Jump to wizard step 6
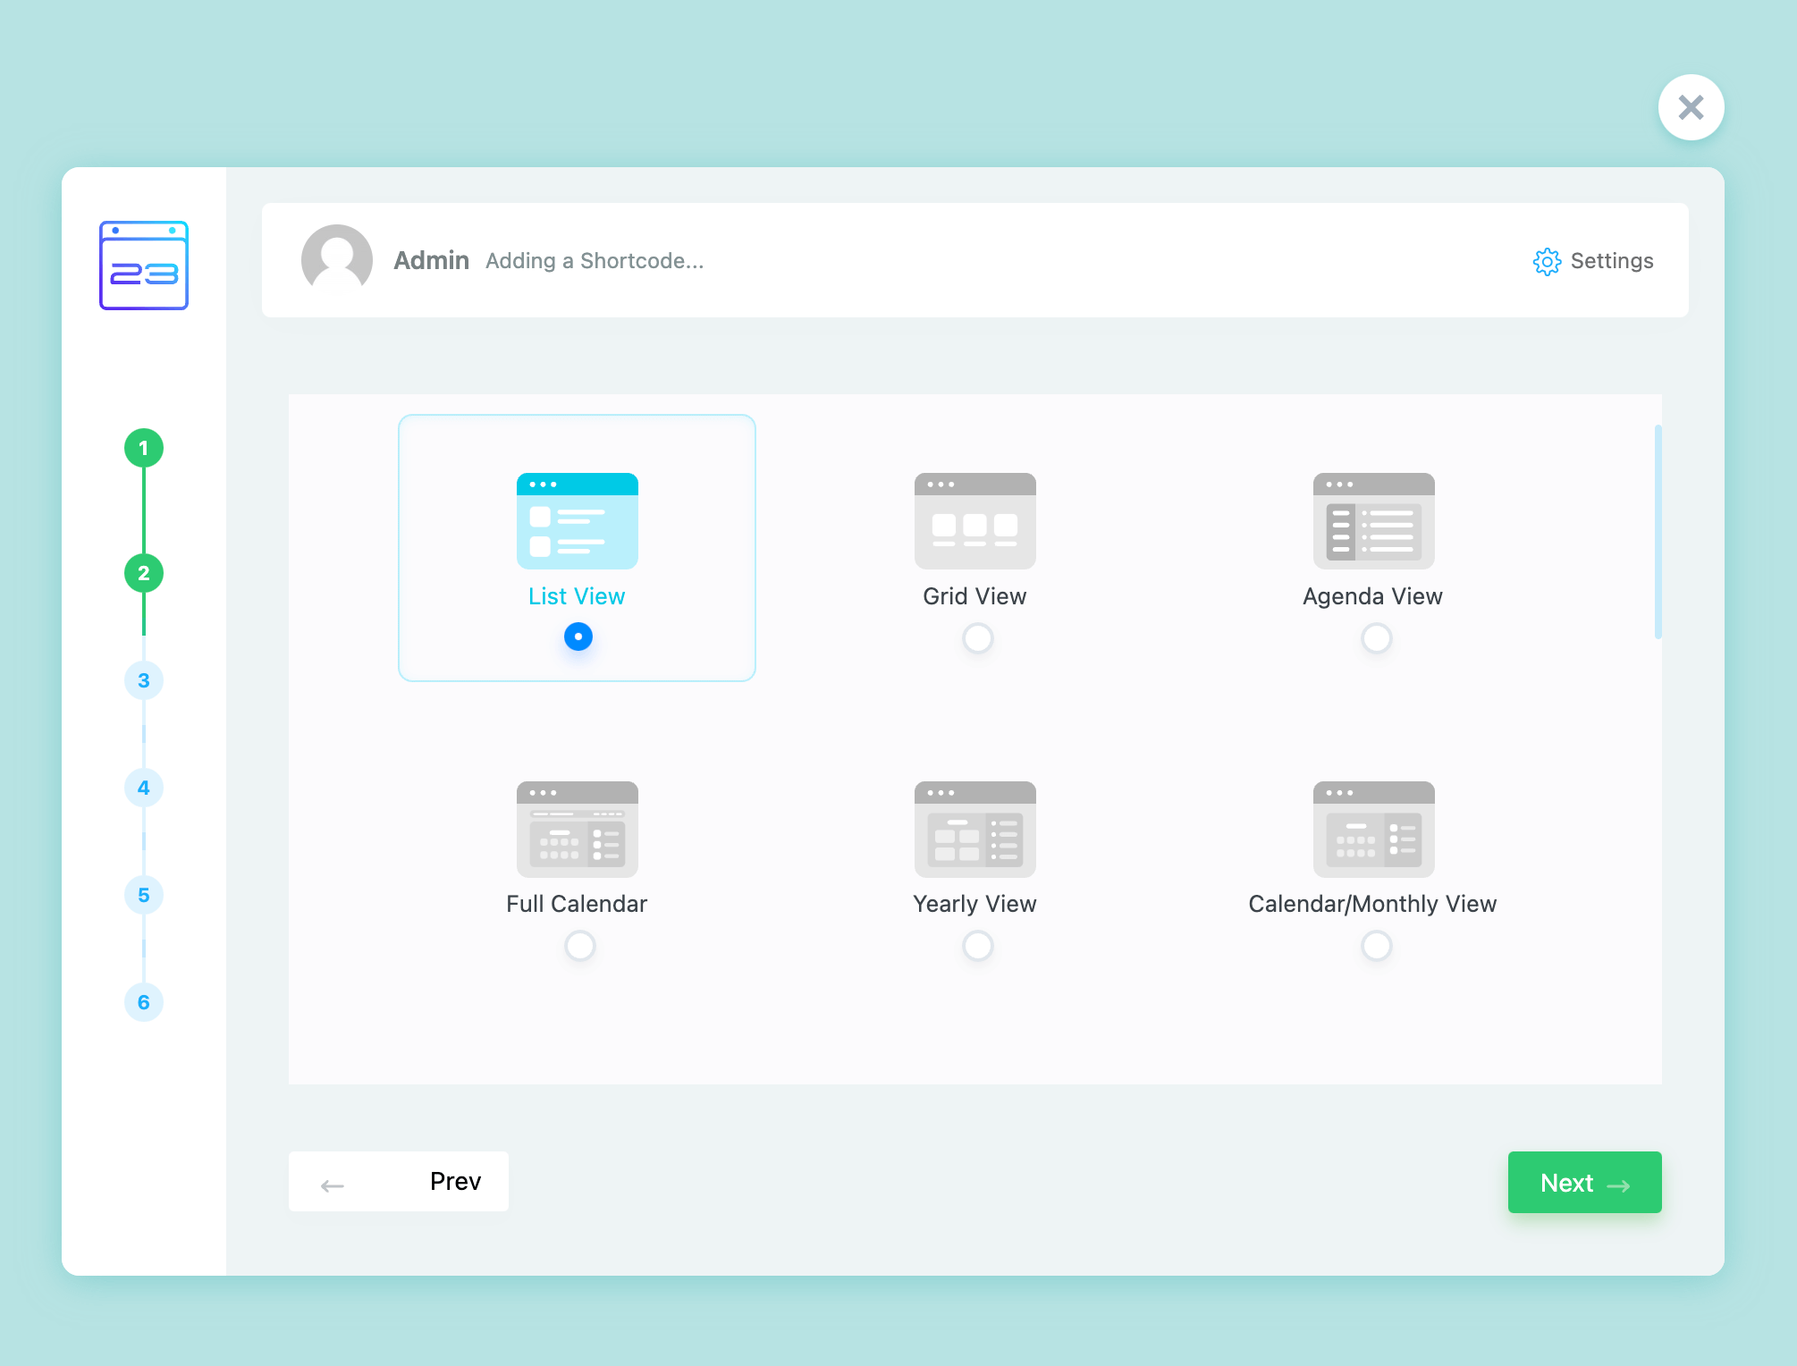This screenshot has width=1797, height=1366. pos(144,1002)
